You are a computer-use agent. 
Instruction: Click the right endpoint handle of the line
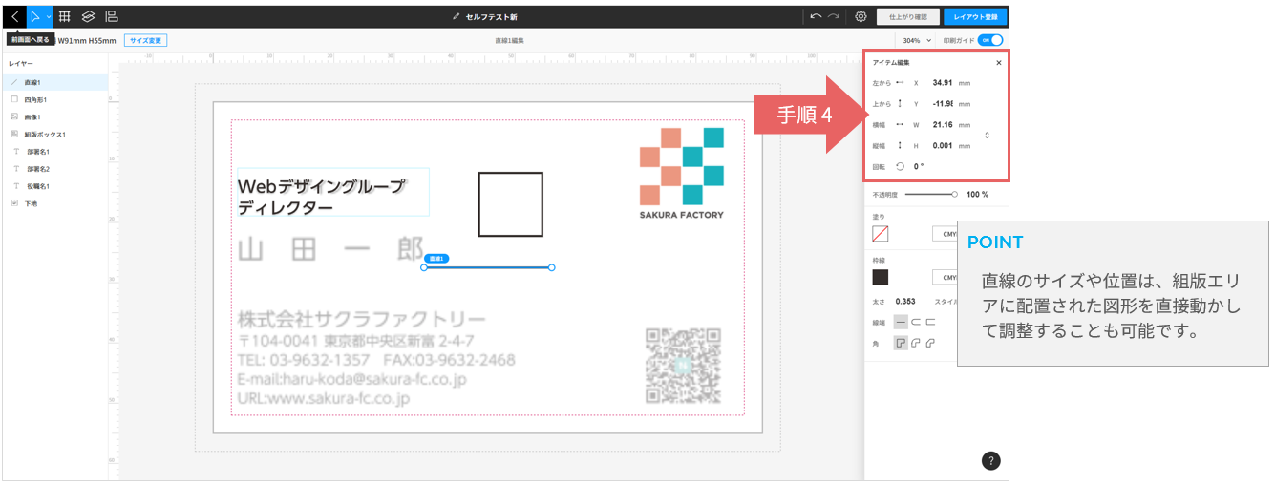[x=552, y=267]
